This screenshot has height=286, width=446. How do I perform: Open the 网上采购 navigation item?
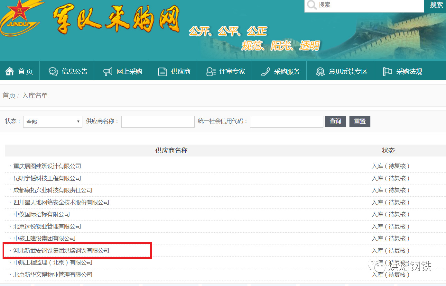click(x=122, y=71)
